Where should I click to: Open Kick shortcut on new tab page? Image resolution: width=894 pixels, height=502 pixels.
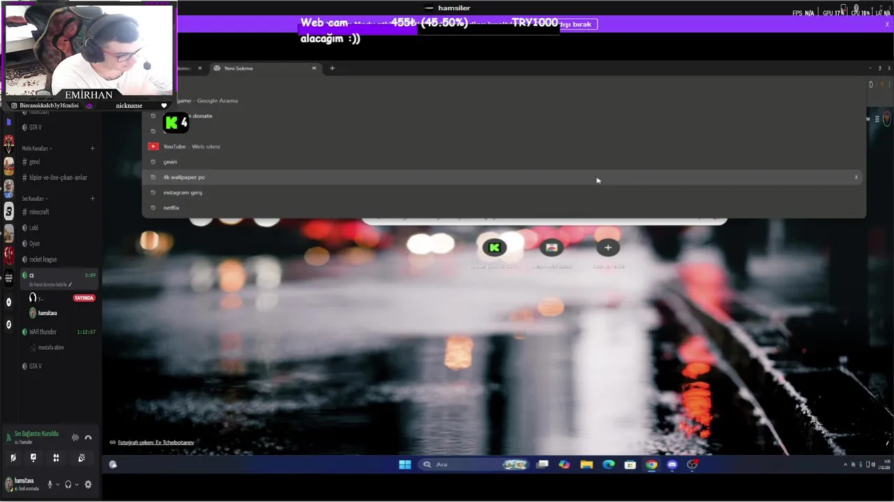click(x=494, y=248)
